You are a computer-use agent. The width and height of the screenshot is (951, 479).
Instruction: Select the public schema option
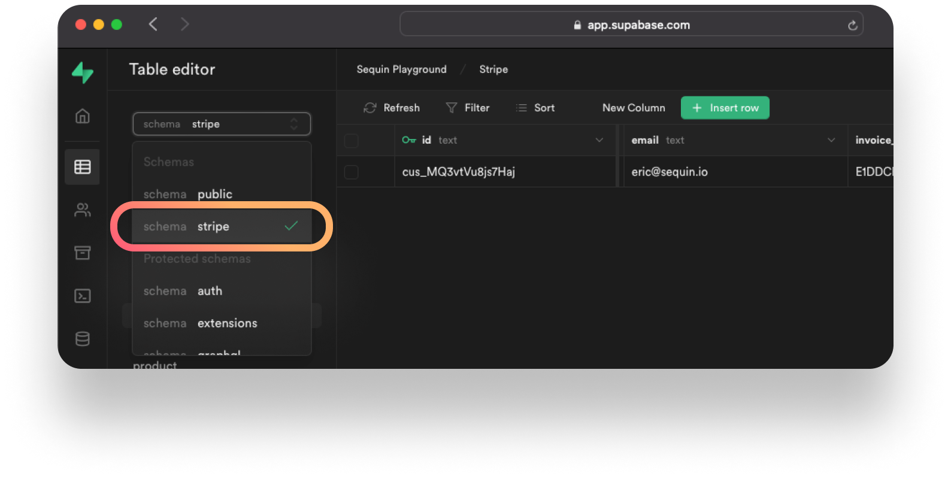coord(222,194)
